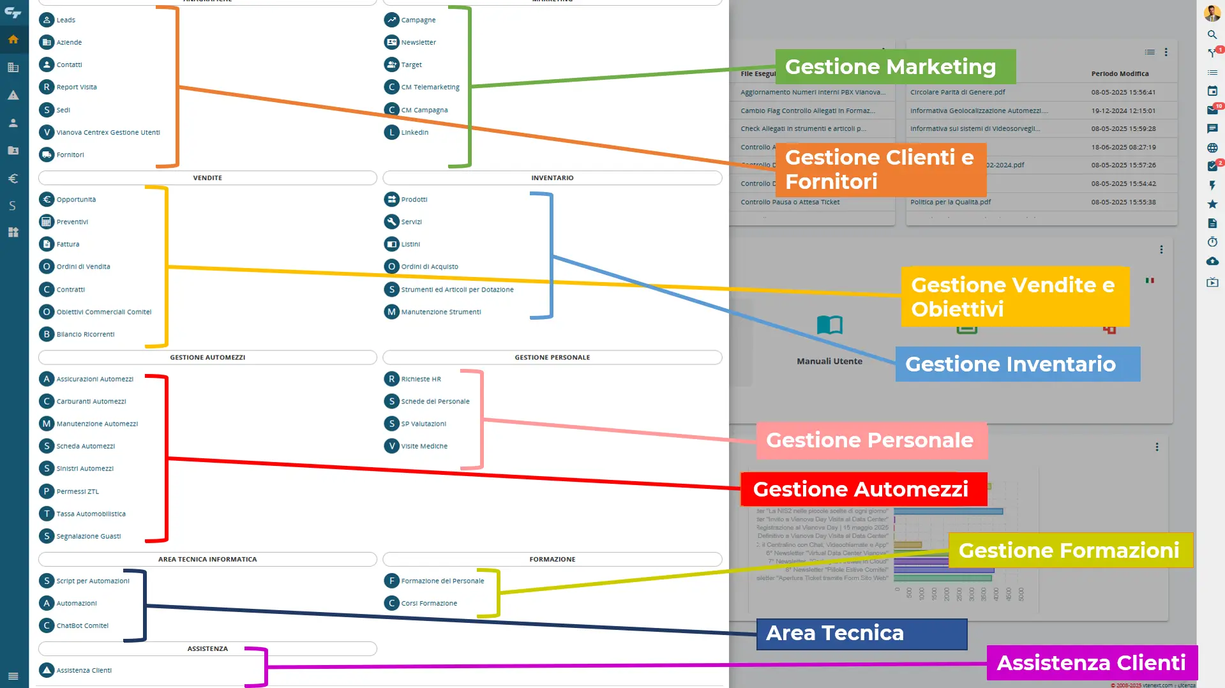Screen dimensions: 1225x688
Task: Open three-dot menu of the documents widget
Action: pos(1166,52)
